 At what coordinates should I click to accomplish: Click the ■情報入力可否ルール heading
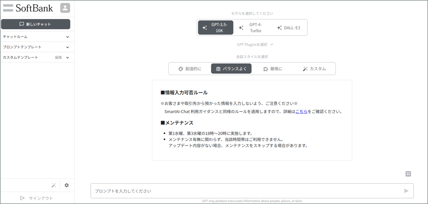click(x=184, y=93)
